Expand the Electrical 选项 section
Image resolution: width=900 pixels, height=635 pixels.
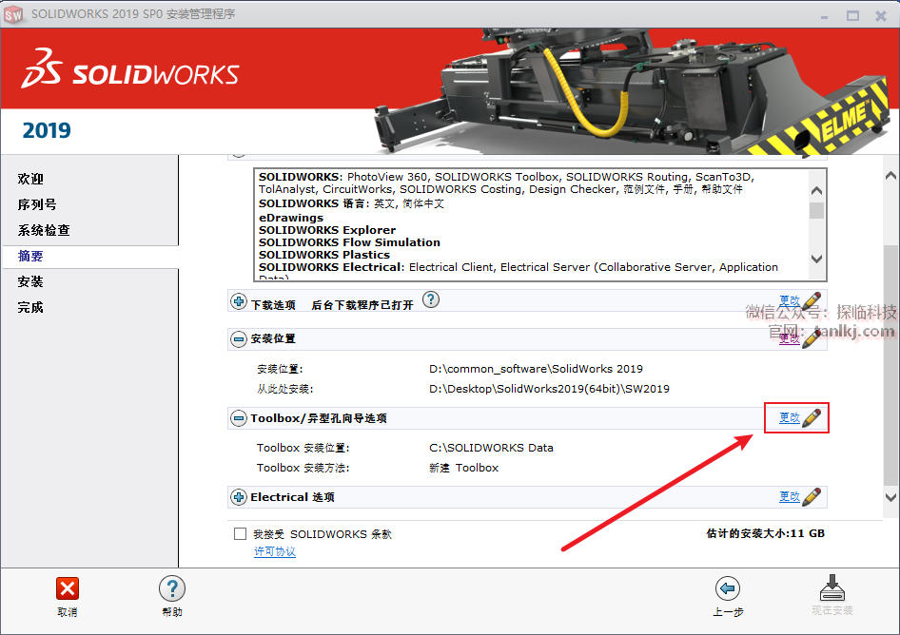click(239, 497)
